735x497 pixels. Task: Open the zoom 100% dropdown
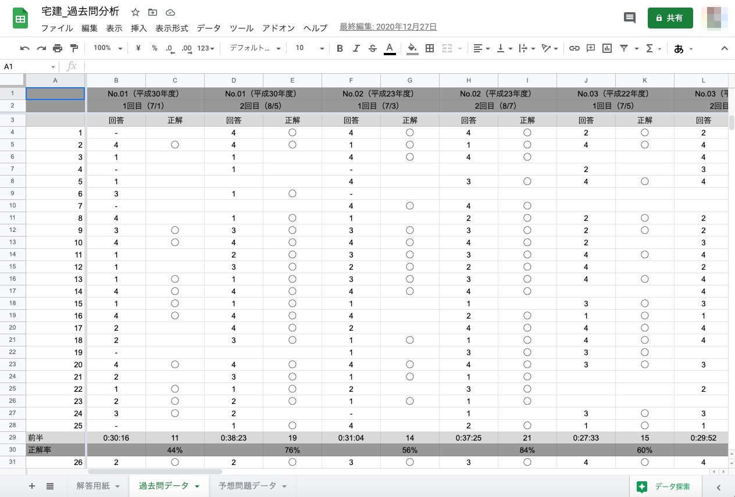coord(108,48)
